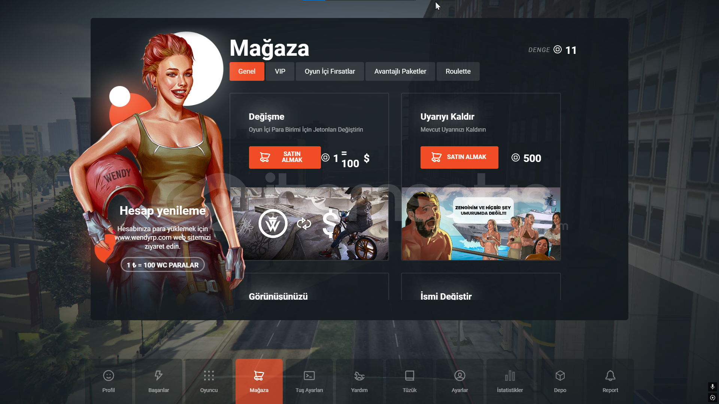Image resolution: width=719 pixels, height=404 pixels.
Task: Click the 500 price value
Action: [x=532, y=158]
